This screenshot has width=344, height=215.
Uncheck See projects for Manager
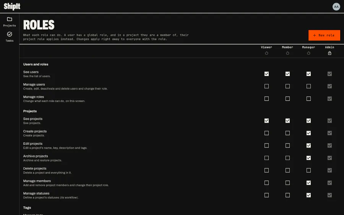click(x=308, y=121)
